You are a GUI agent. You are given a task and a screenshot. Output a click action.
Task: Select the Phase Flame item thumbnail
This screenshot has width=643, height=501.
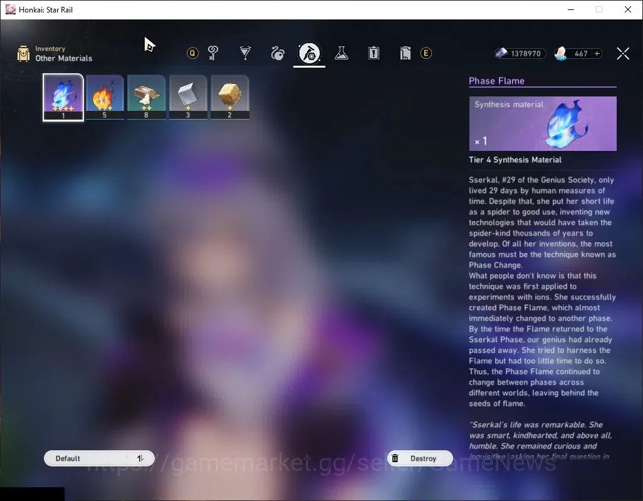tap(63, 98)
